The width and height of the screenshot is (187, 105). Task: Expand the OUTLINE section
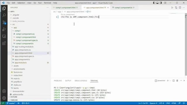14,97
